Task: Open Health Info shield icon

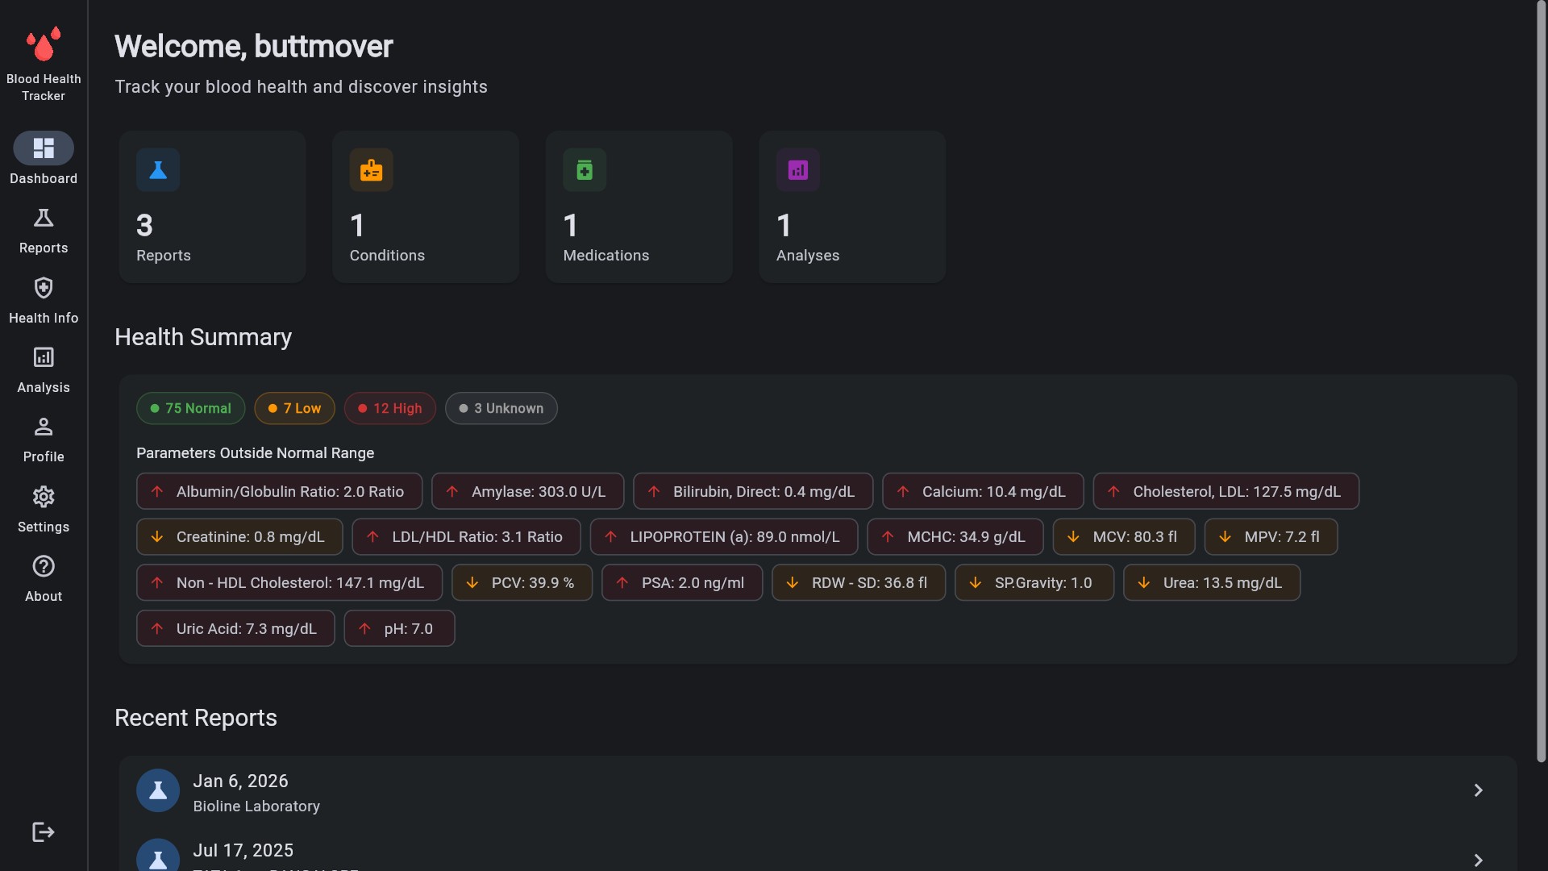Action: click(x=44, y=288)
